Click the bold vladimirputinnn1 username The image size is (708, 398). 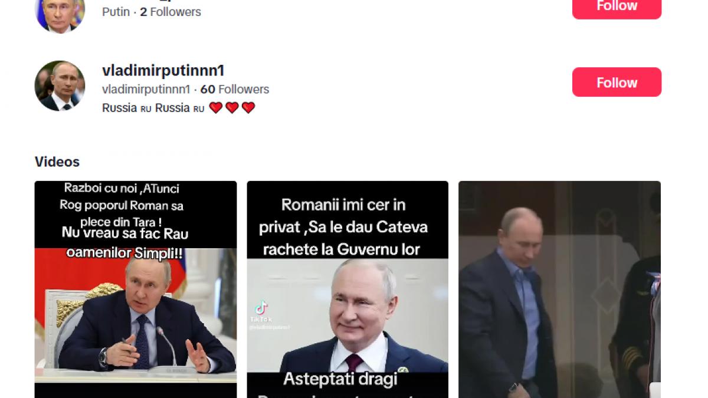point(163,70)
